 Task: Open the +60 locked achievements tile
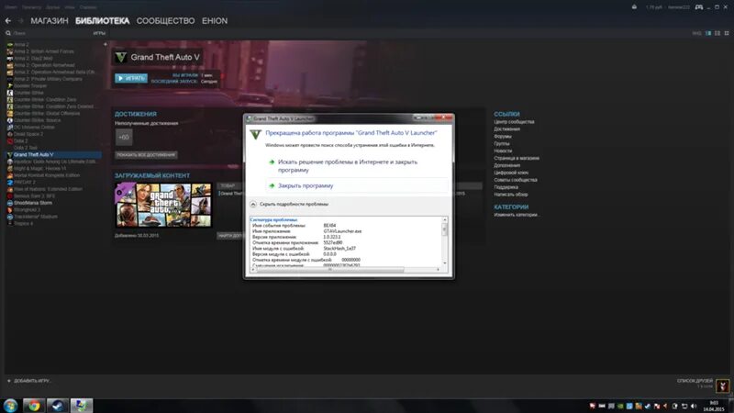pyautogui.click(x=124, y=137)
